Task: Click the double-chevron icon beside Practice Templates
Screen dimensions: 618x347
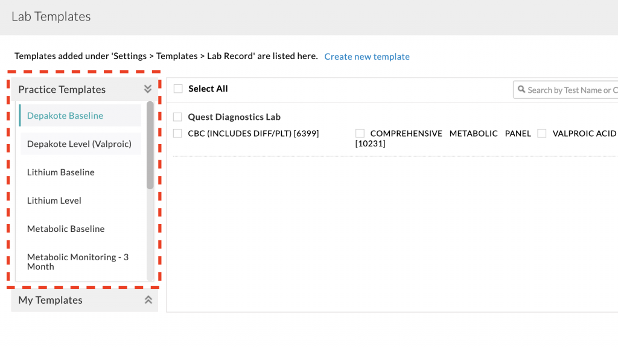Action: (x=148, y=89)
